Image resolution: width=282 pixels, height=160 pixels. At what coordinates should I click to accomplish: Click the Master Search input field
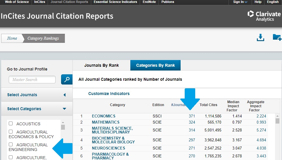[x=32, y=80]
